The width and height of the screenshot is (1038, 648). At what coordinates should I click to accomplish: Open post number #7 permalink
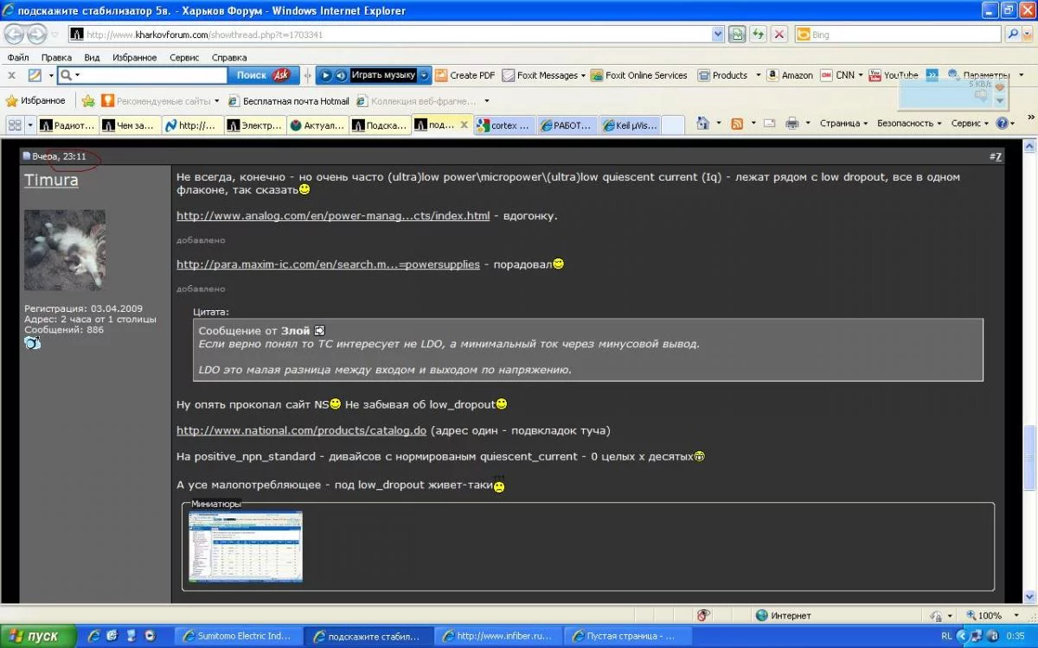995,156
